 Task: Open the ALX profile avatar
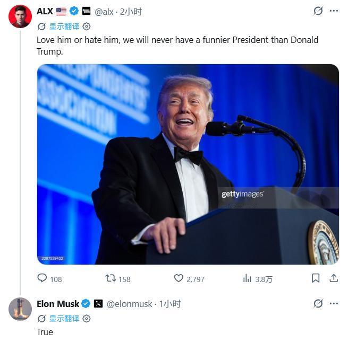pyautogui.click(x=20, y=16)
